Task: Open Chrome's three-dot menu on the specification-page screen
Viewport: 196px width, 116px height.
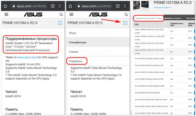Action: coord(60,6)
